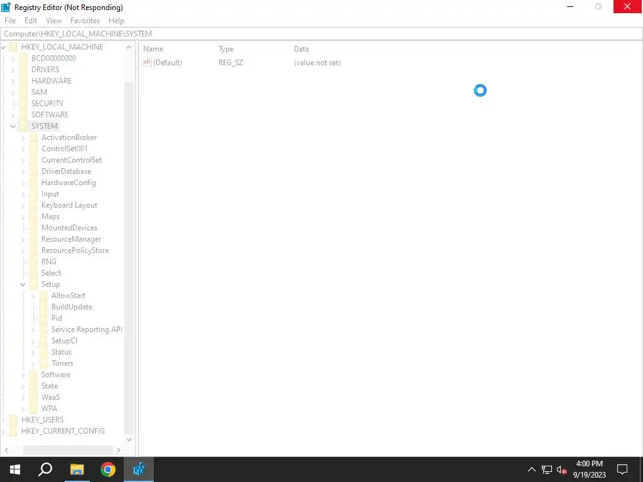
Task: Open taskbar Search
Action: point(45,469)
